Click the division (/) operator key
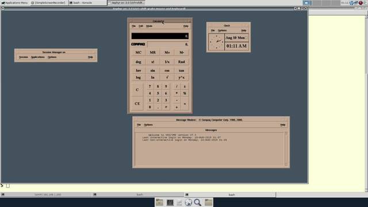 pyautogui.click(x=177, y=86)
